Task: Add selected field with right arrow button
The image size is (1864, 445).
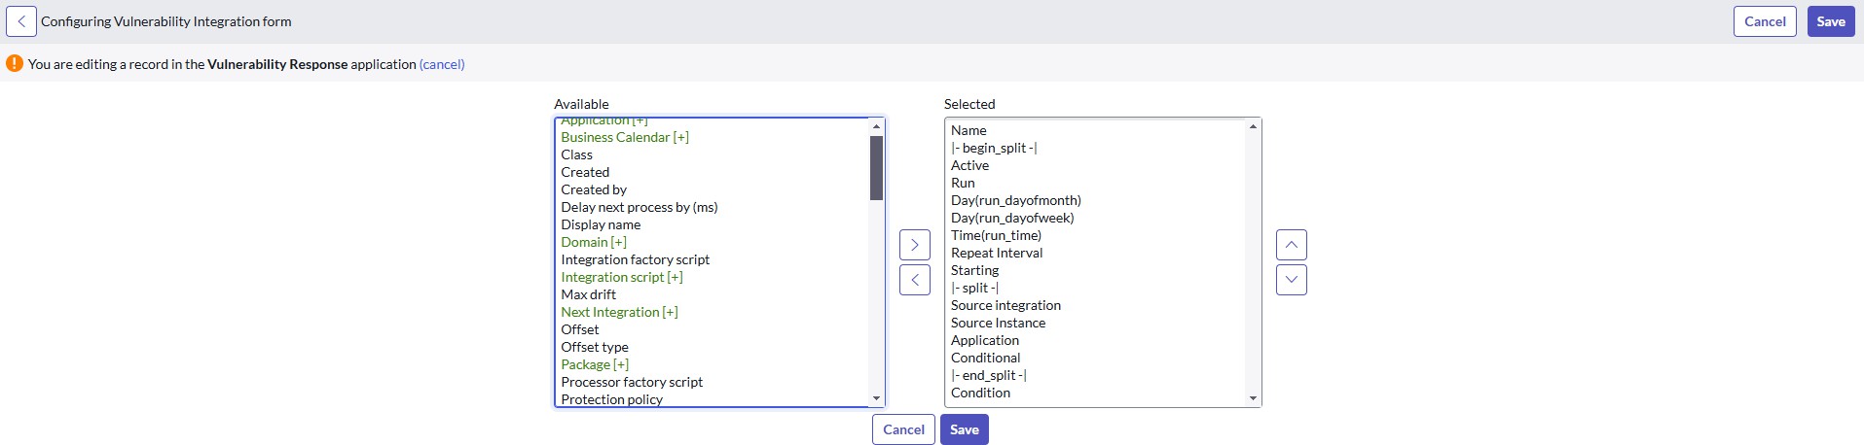Action: click(x=915, y=245)
